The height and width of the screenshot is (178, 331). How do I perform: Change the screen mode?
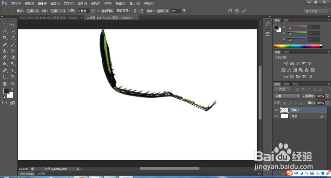(x=13, y=103)
